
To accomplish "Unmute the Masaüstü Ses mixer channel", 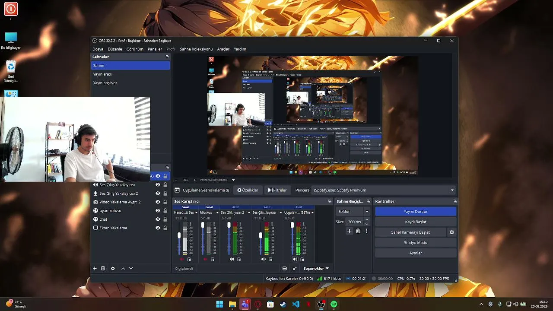I will click(x=182, y=259).
